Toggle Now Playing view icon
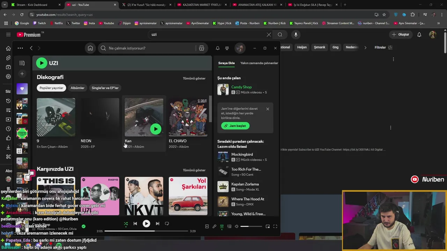 [207, 227]
